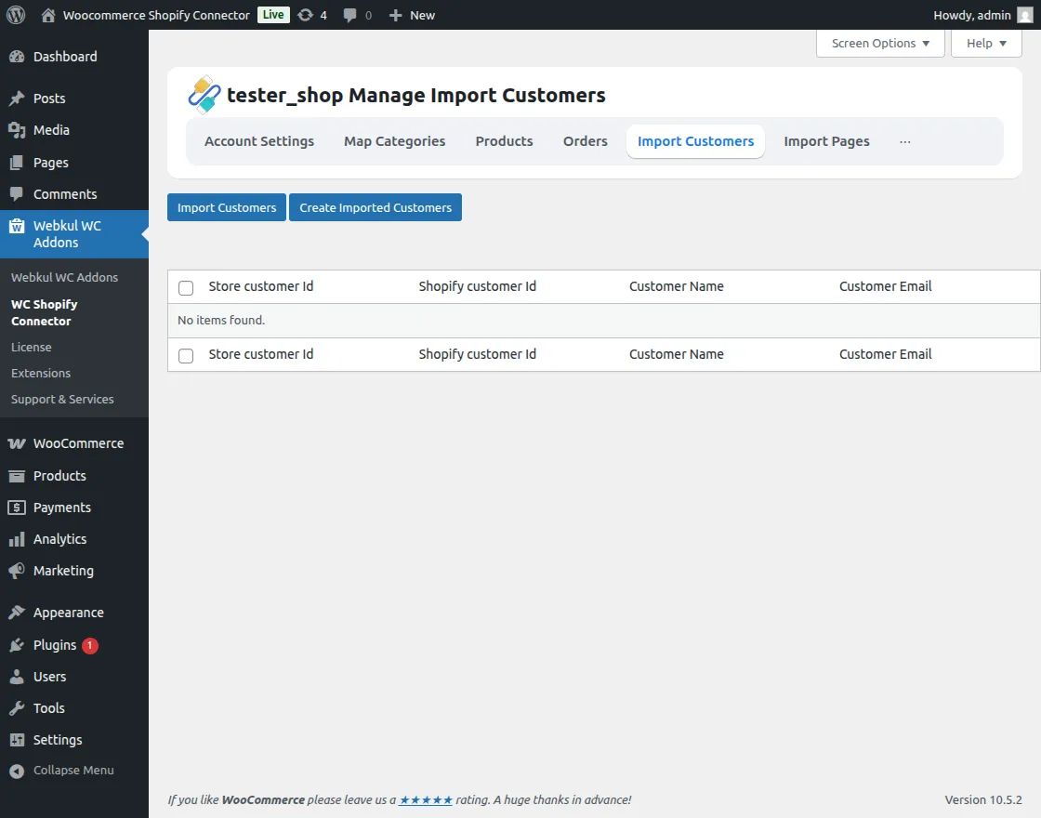Image resolution: width=1041 pixels, height=818 pixels.
Task: Click the comments bubble icon in admin bar
Action: point(350,15)
